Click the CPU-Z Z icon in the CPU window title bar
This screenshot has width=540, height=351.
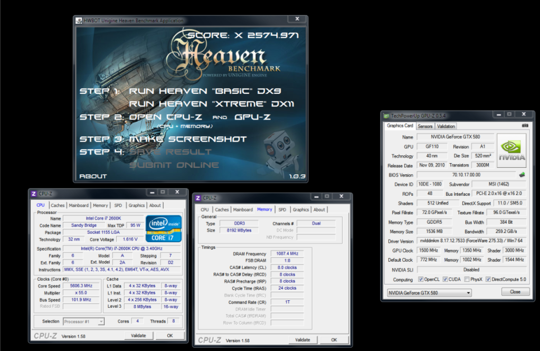[x=33, y=194]
